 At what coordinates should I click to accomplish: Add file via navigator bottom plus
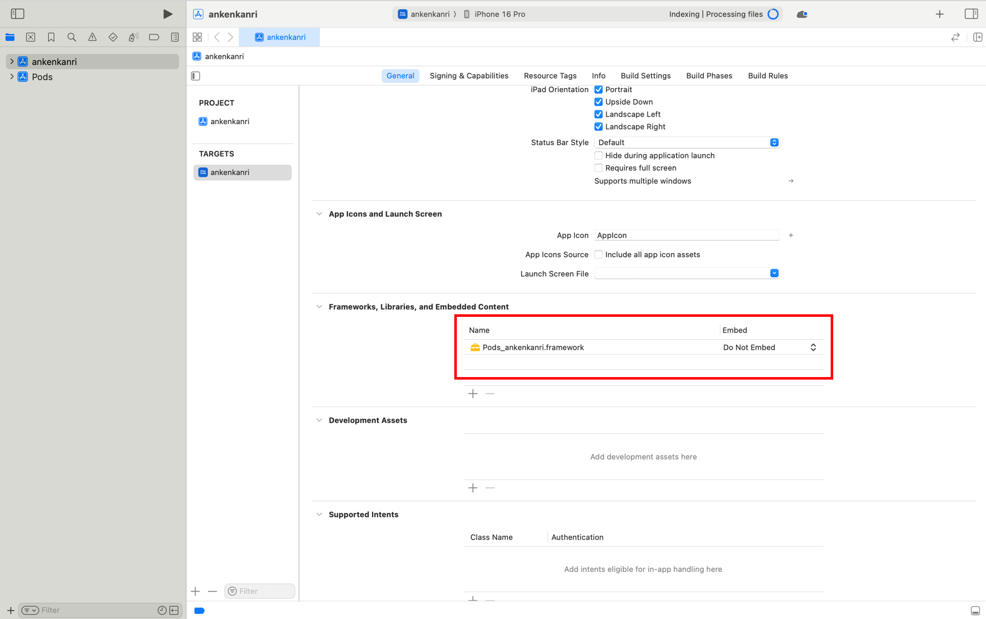coord(10,610)
